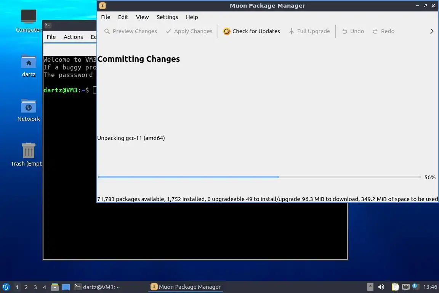Open Muon's Edit menu

(123, 17)
